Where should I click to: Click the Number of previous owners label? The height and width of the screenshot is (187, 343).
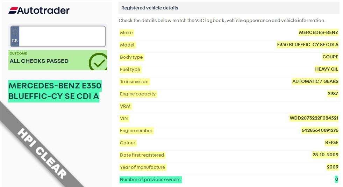coord(150,179)
